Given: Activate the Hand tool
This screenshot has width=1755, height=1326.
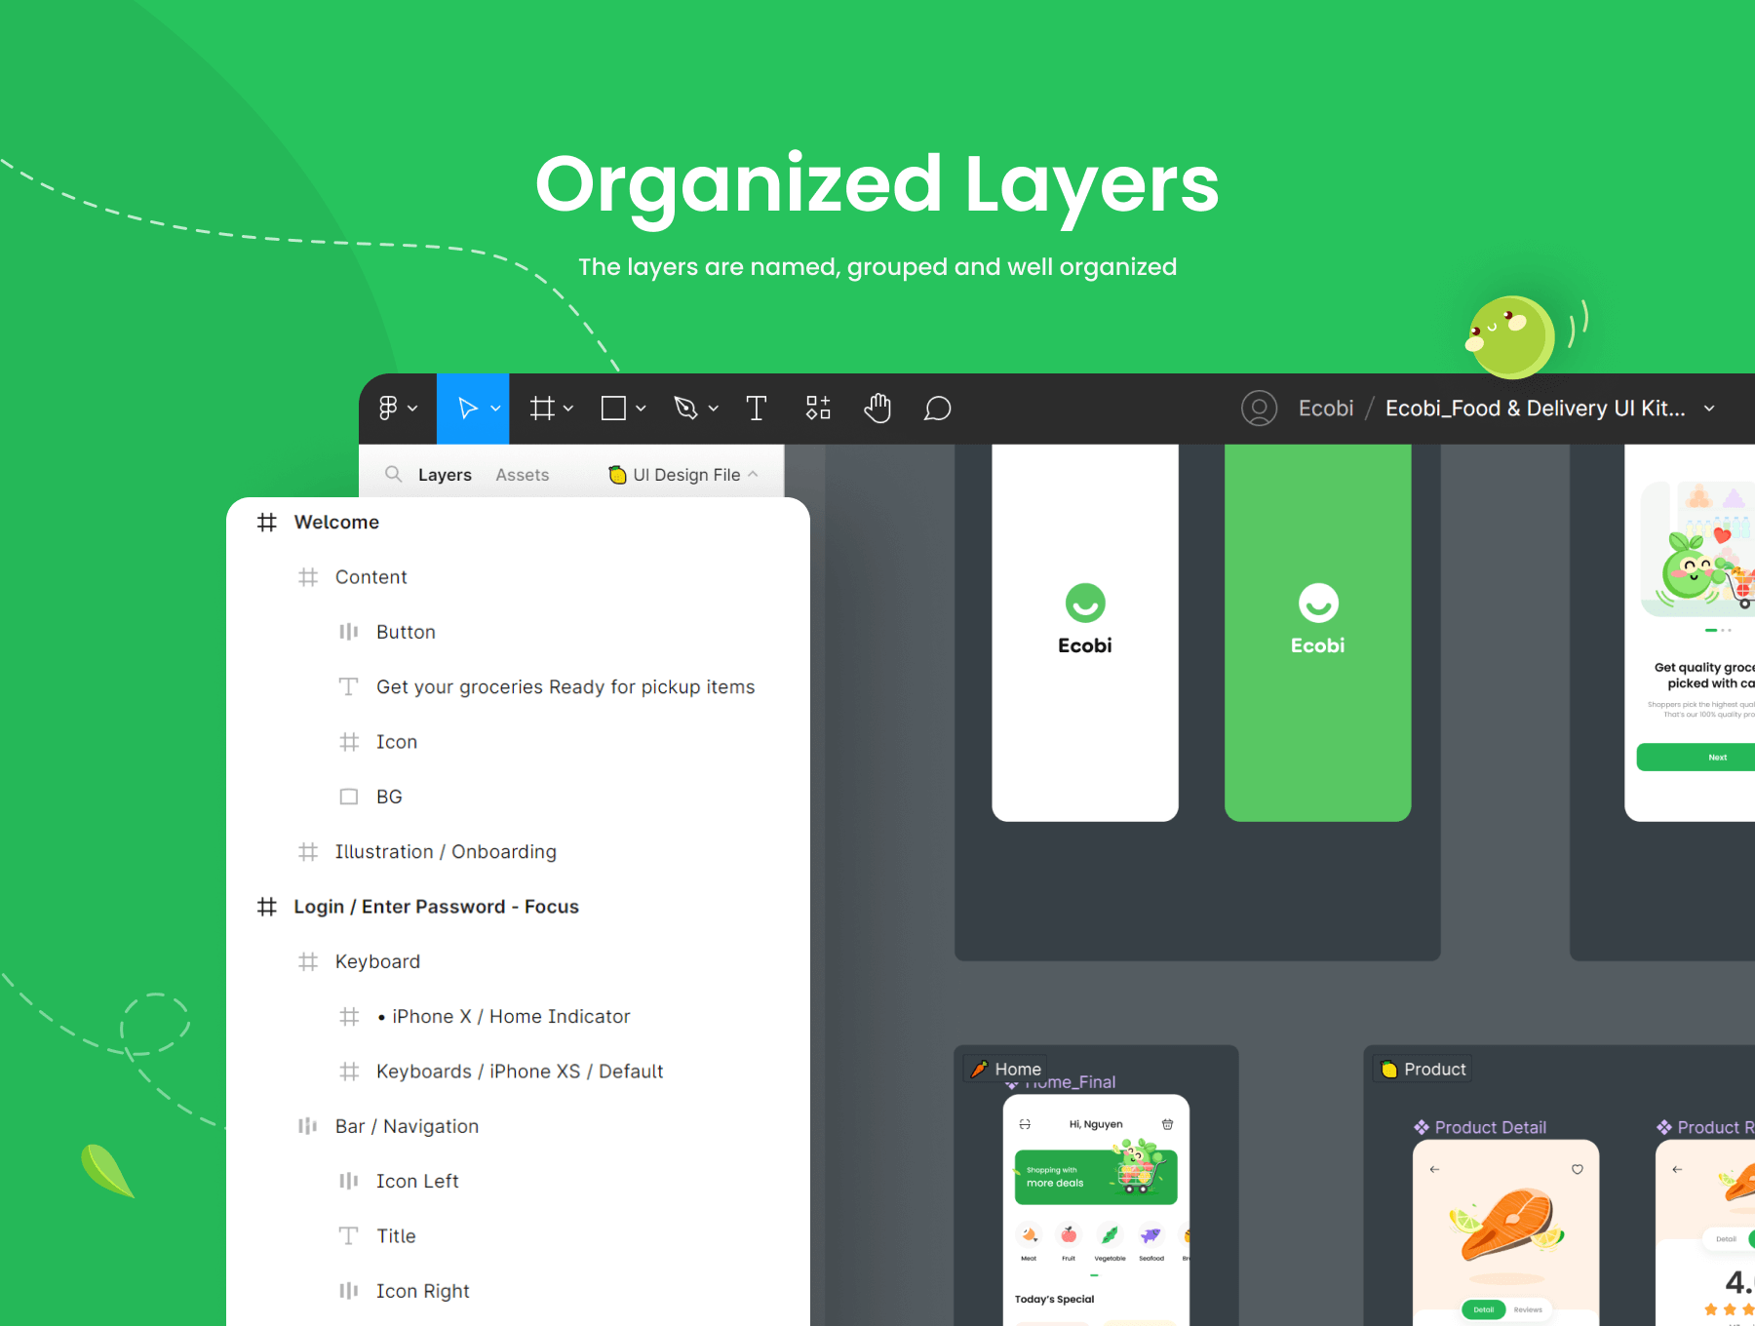Looking at the screenshot, I should pos(877,409).
